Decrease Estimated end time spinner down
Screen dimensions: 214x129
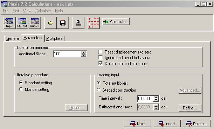[x=156, y=109]
